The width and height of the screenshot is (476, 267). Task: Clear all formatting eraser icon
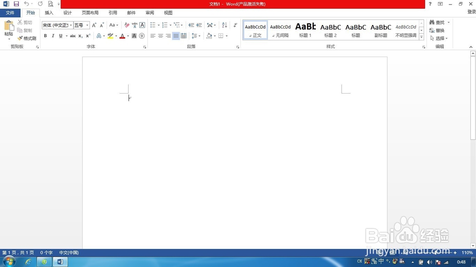point(127,25)
